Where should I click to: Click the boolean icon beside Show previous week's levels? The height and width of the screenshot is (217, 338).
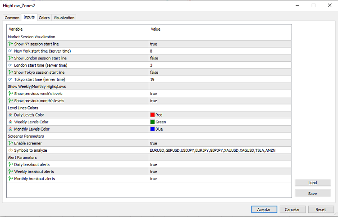(10, 94)
